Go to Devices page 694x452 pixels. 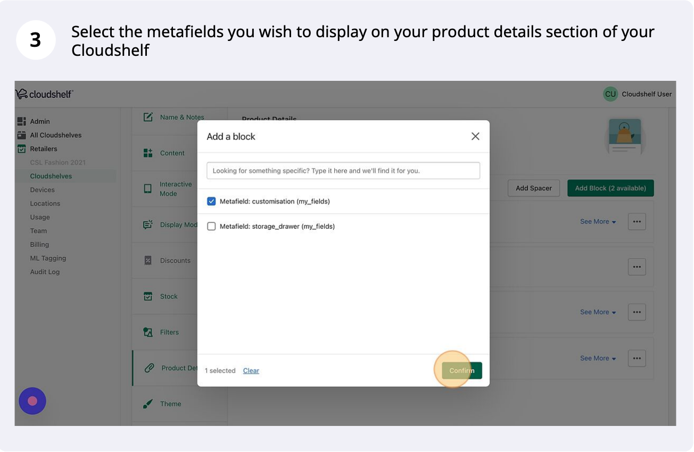[x=43, y=190]
